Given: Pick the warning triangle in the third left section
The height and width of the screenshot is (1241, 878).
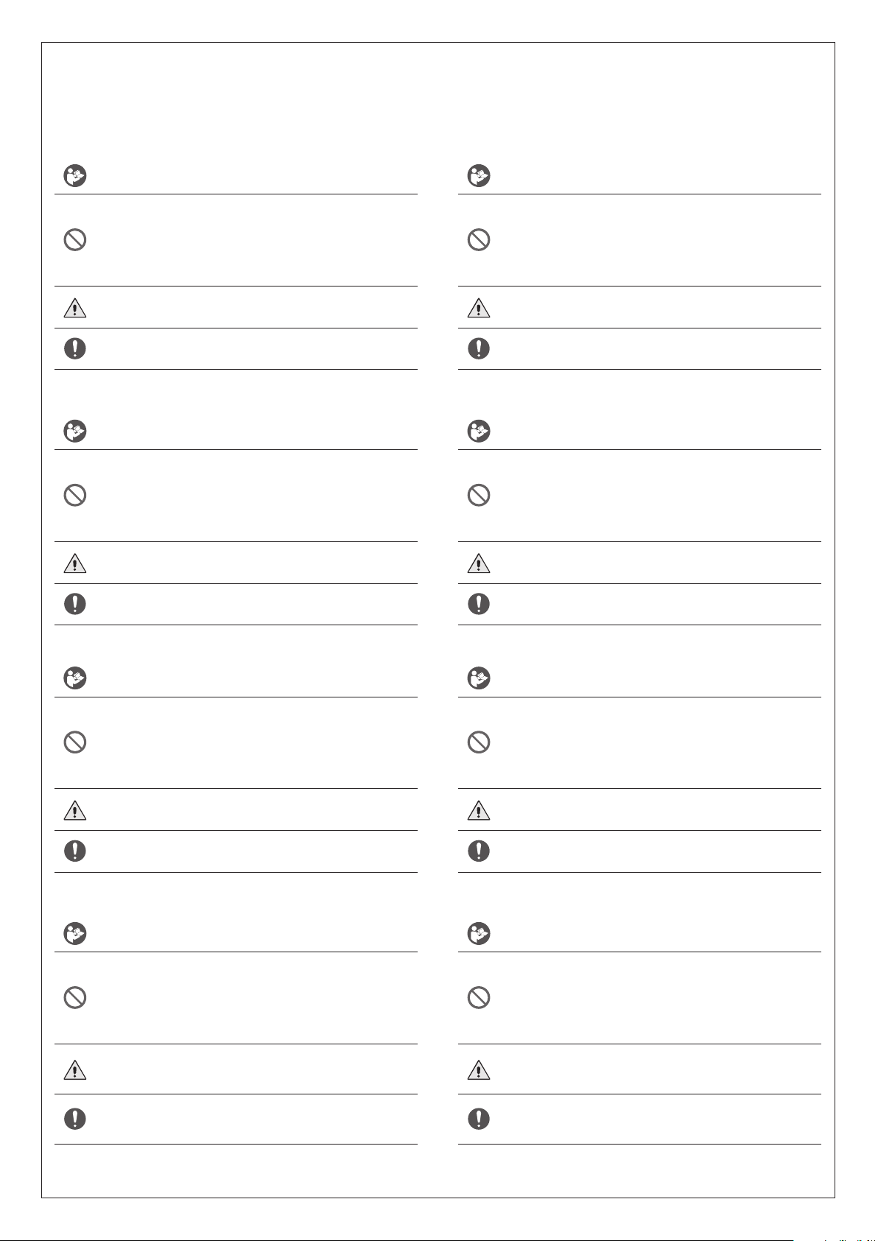Looking at the screenshot, I should pos(75,811).
